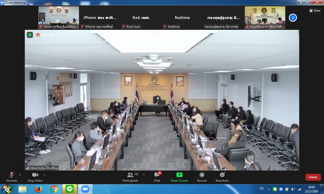The width and height of the screenshot is (324, 194).
Task: Launch LINE from the taskbar
Action: [69, 189]
